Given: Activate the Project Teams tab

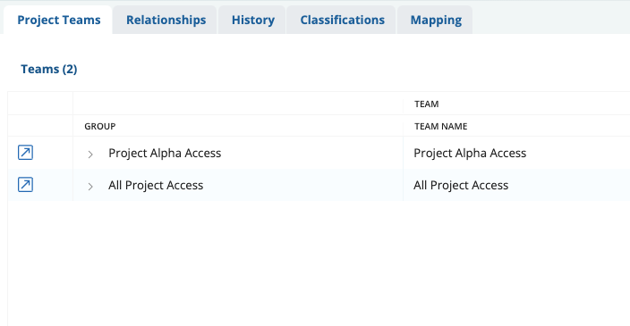Looking at the screenshot, I should coord(59,20).
